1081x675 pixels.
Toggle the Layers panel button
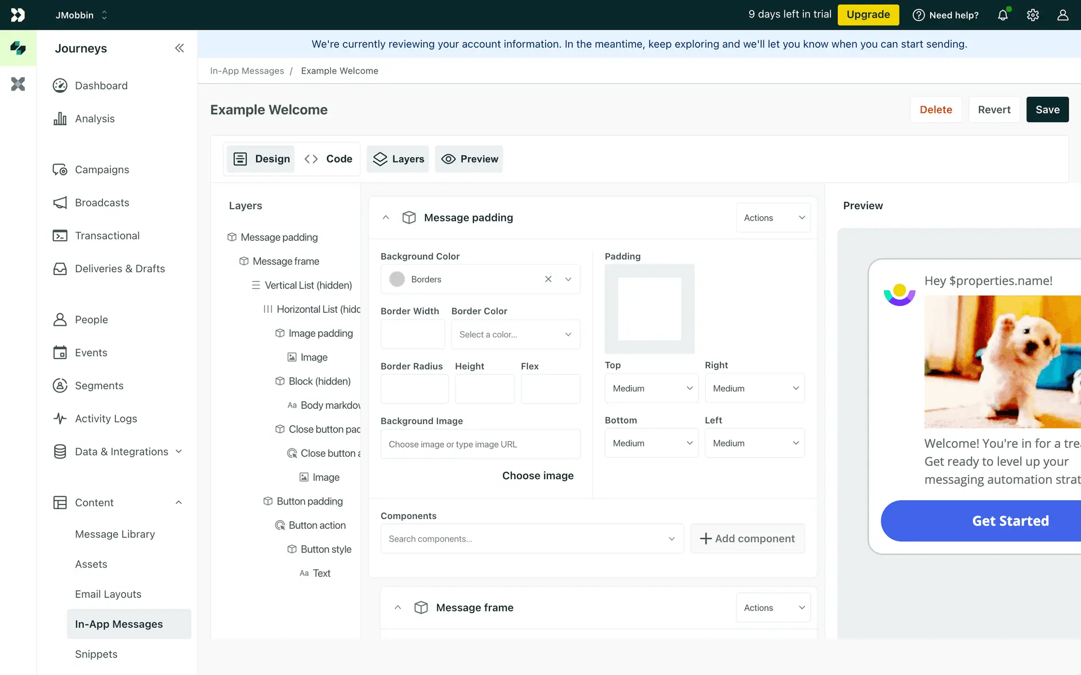pyautogui.click(x=397, y=159)
